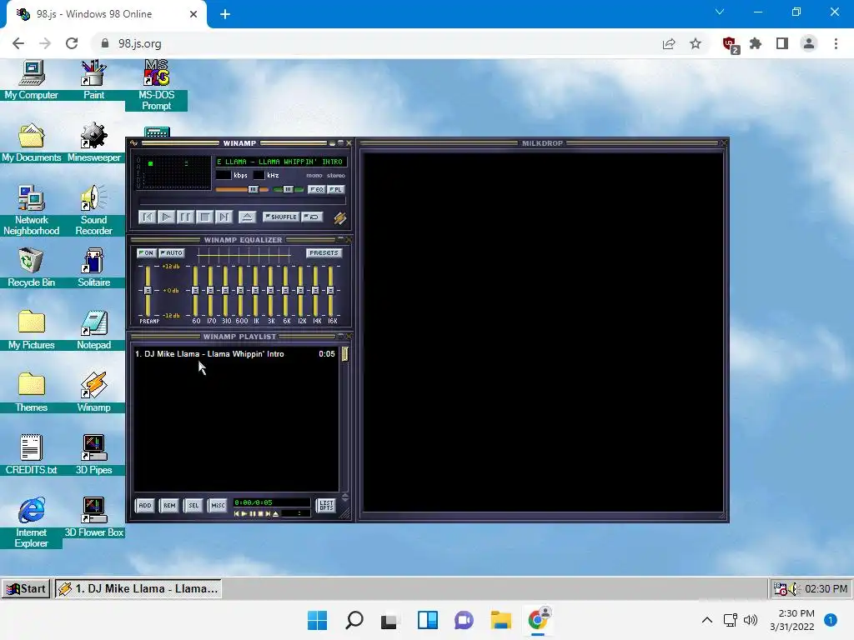Open the playlist LIST OPTS menu

click(326, 506)
